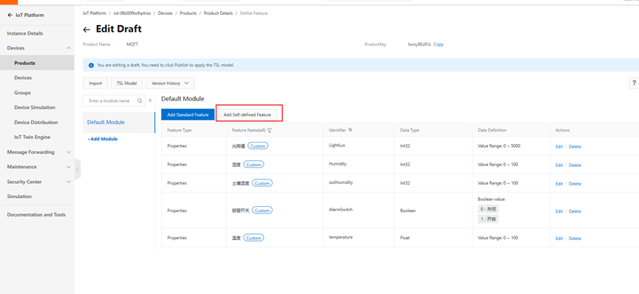Viewport: 639px width, 294px height.
Task: Click the soilHumidity identifier text
Action: [x=341, y=182]
